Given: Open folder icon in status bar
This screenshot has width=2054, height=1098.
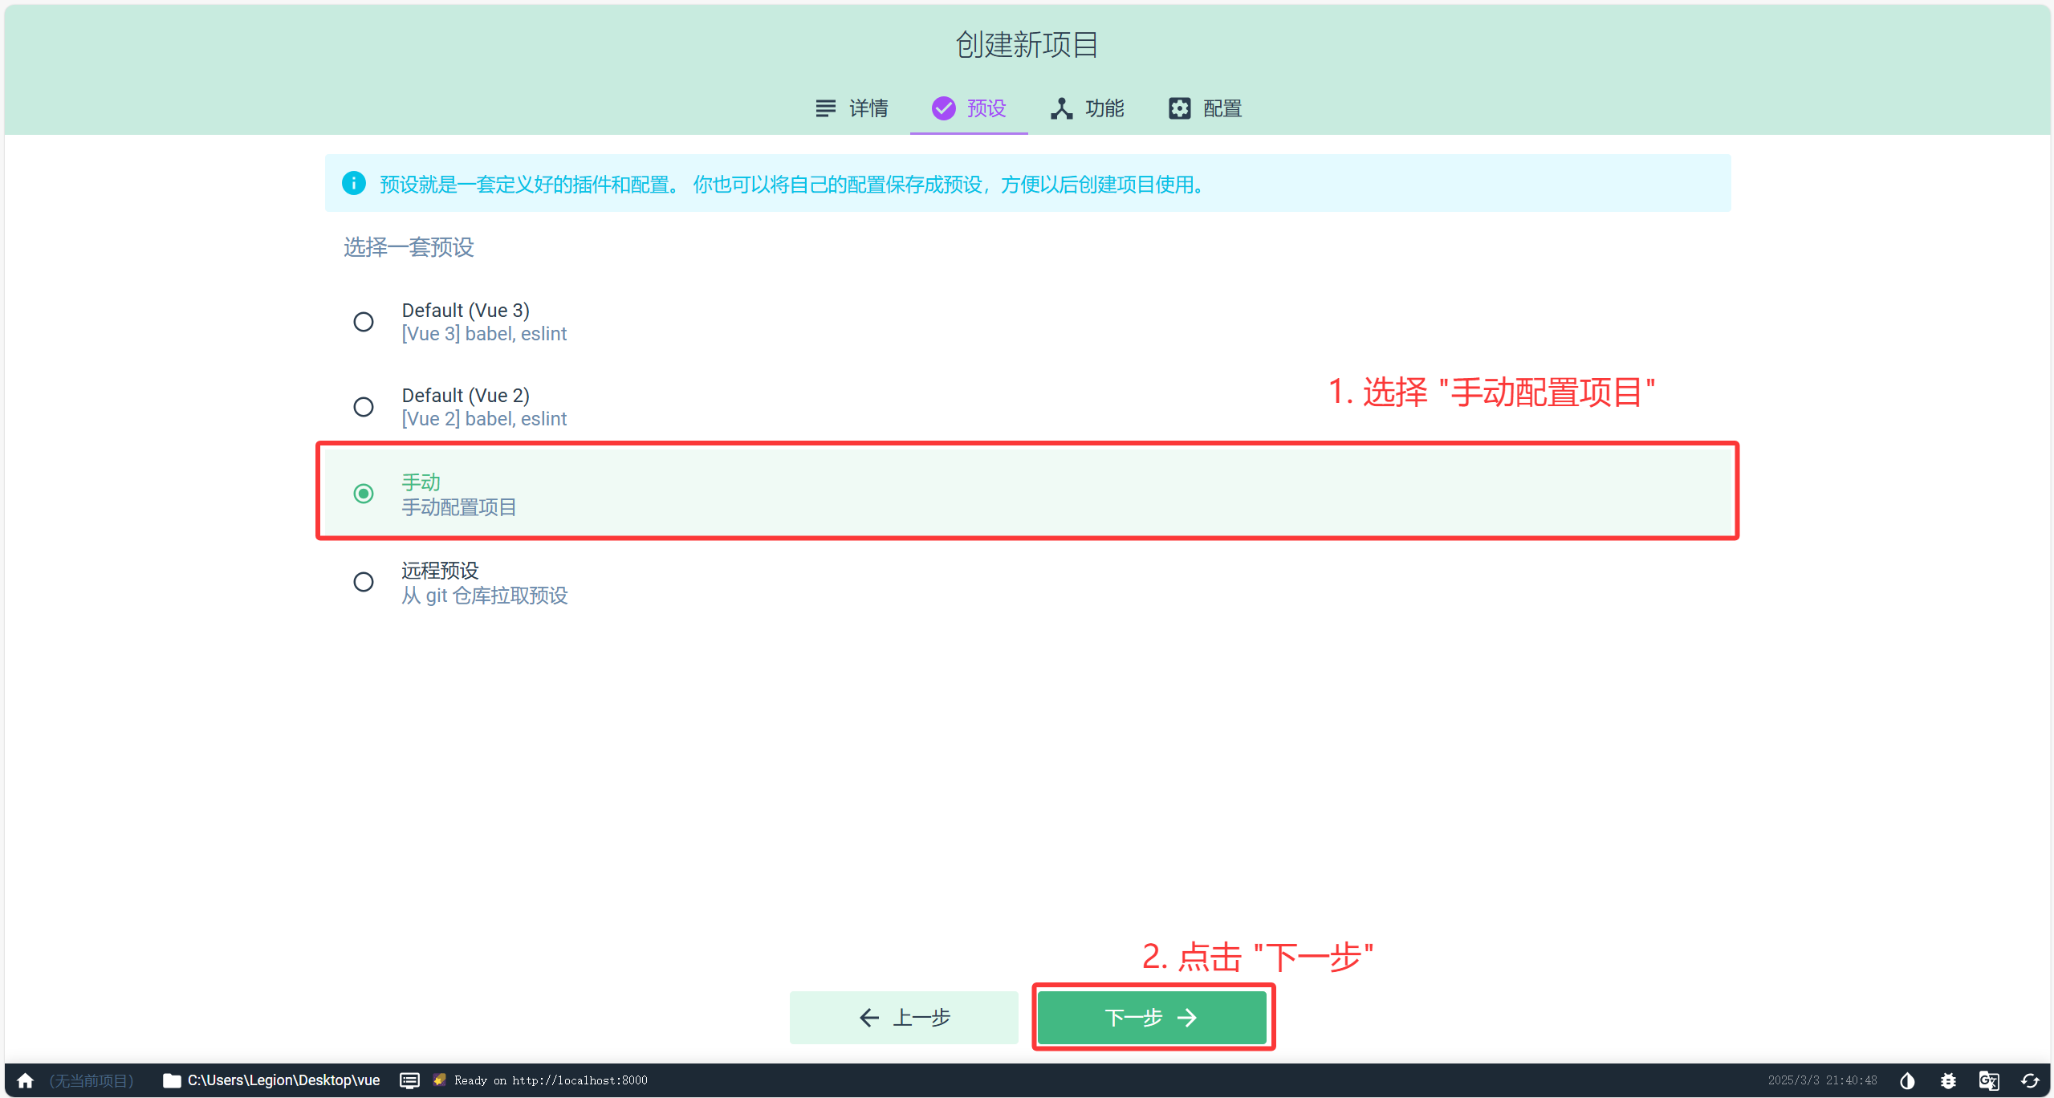Looking at the screenshot, I should [171, 1080].
